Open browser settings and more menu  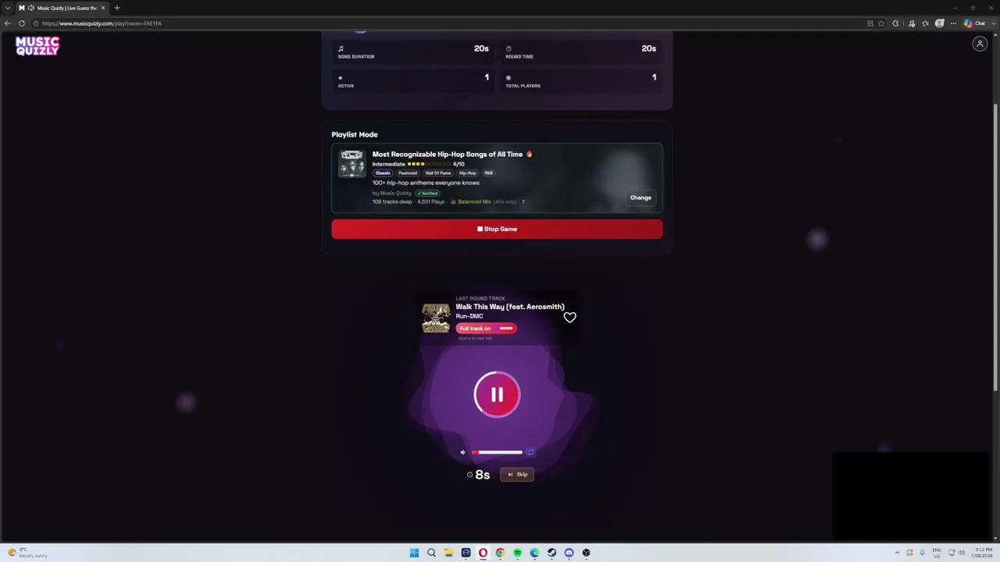click(x=953, y=23)
